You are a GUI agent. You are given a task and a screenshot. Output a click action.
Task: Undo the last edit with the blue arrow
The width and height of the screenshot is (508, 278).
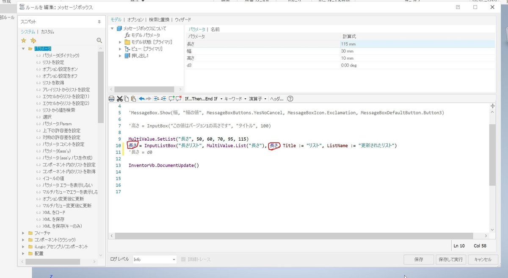[142, 99]
